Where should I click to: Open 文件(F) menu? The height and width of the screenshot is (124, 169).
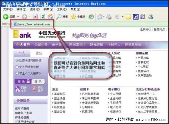coord(8,9)
